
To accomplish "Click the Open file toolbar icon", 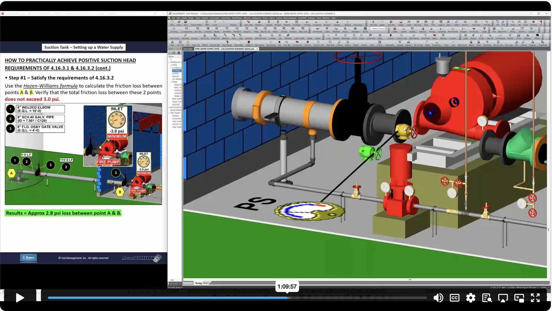I will (x=179, y=23).
